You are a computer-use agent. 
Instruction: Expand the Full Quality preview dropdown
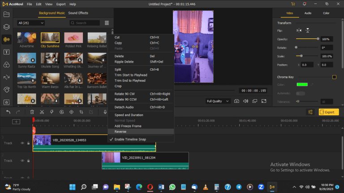(218, 101)
